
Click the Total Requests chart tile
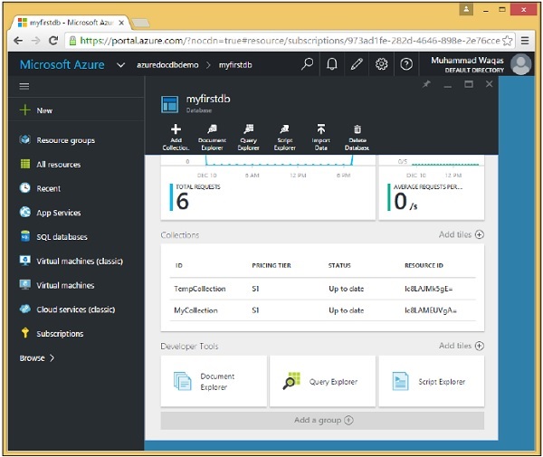pyautogui.click(x=268, y=187)
